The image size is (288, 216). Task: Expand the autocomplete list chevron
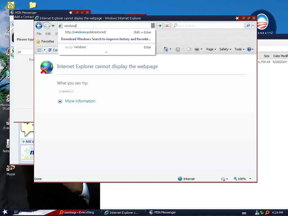click(106, 52)
